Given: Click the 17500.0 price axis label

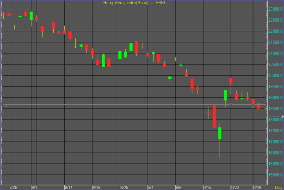Looking at the screenshot, I should (275, 131).
